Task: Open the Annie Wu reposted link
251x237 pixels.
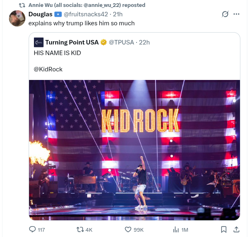Action: pos(87,5)
